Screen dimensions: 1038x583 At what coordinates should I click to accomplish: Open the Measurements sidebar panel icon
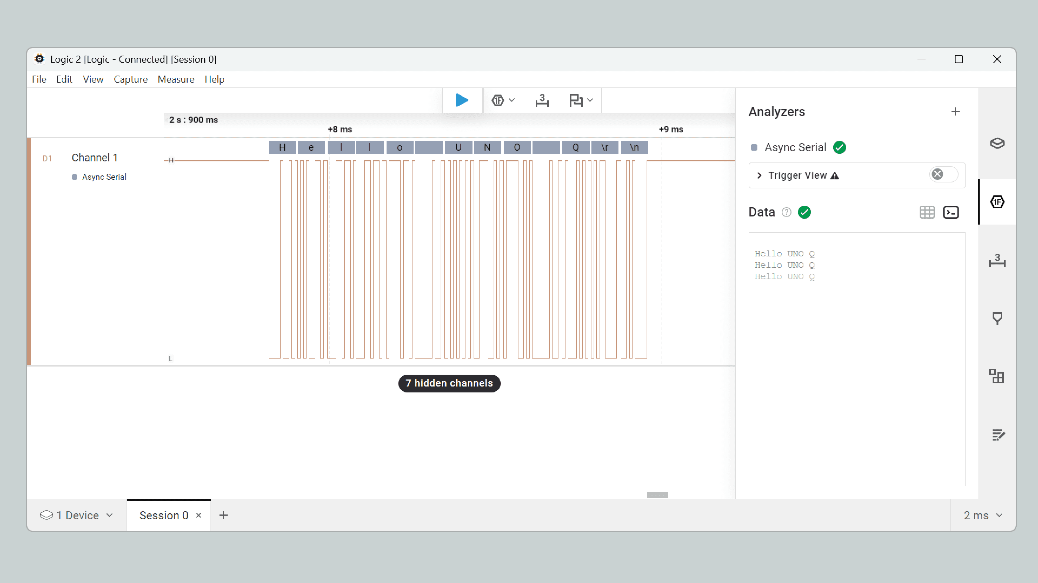997,260
